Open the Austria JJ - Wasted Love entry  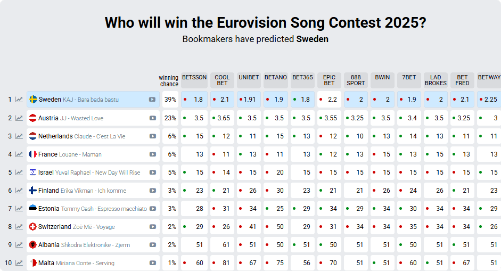point(93,118)
